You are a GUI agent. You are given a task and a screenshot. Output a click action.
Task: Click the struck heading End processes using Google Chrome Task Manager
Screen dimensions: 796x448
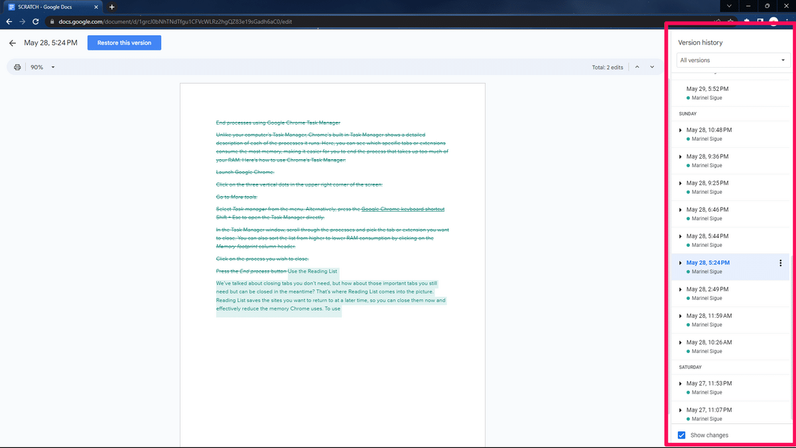(x=278, y=123)
